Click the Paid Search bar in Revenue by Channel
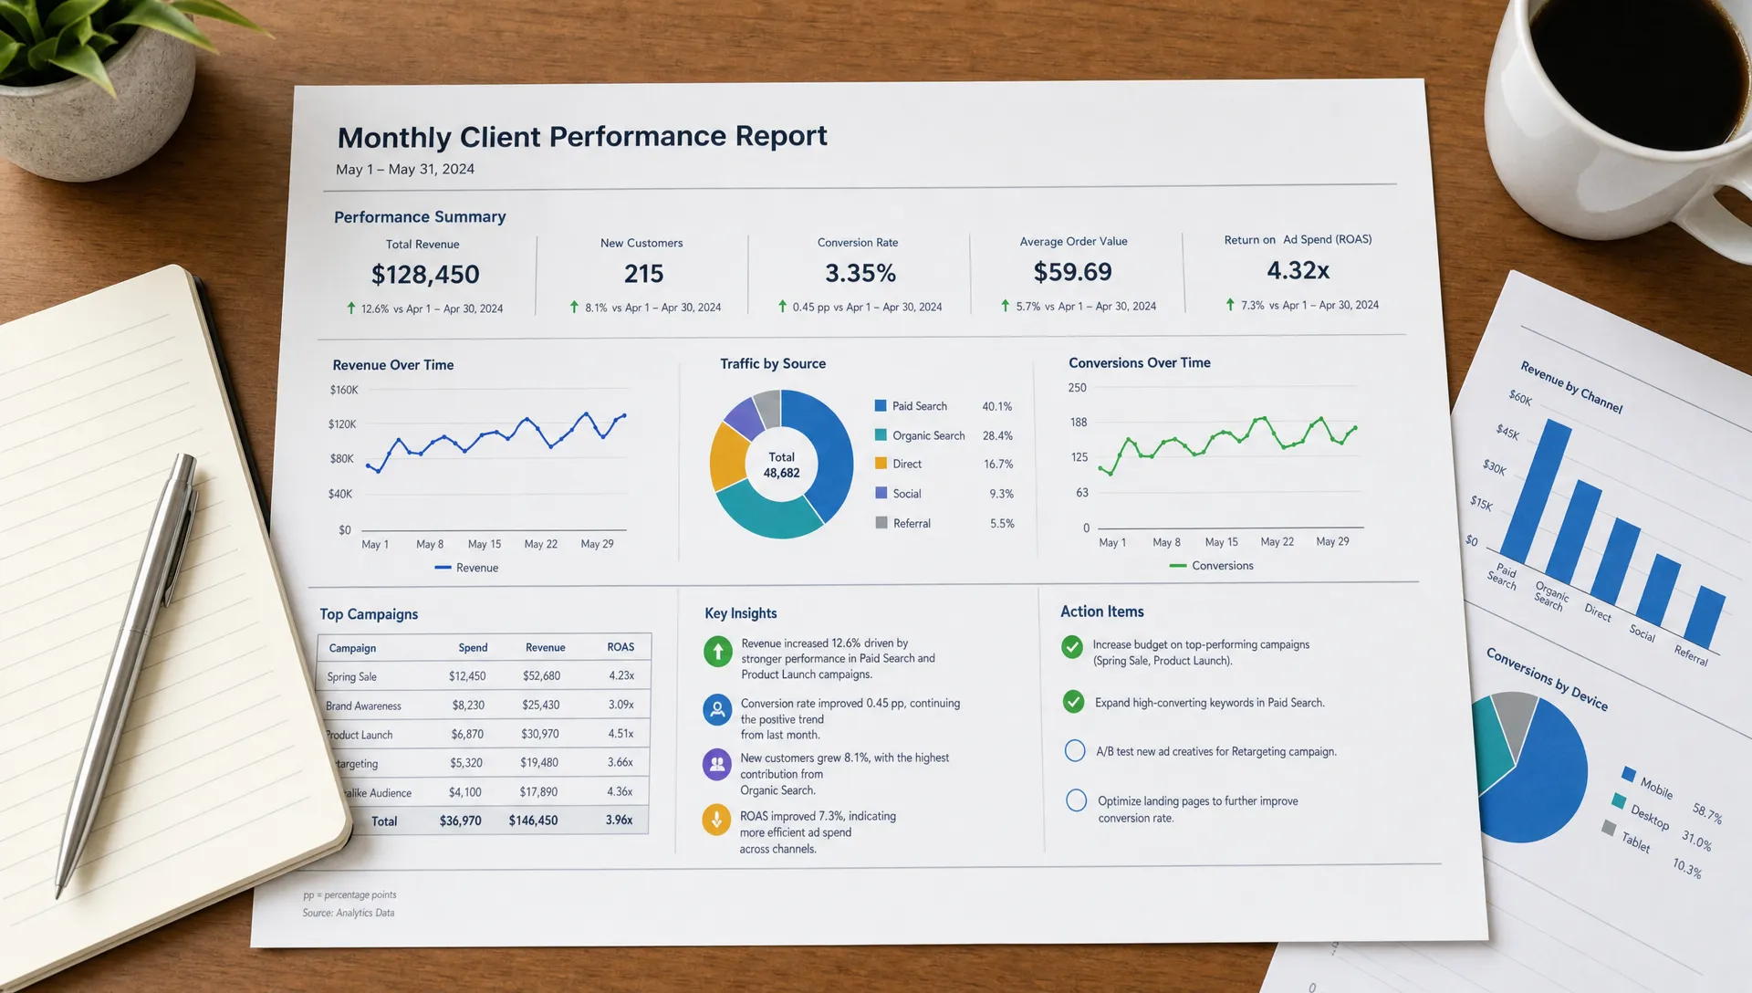 [1536, 491]
